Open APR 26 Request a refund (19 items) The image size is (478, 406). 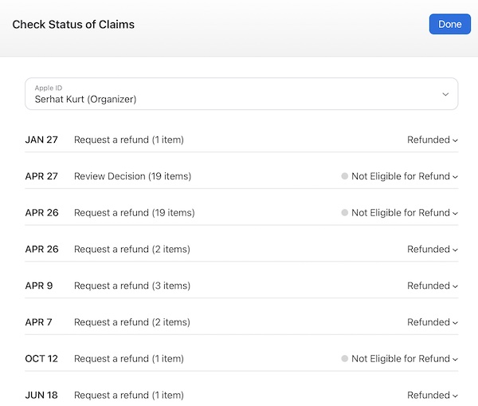[x=135, y=212]
